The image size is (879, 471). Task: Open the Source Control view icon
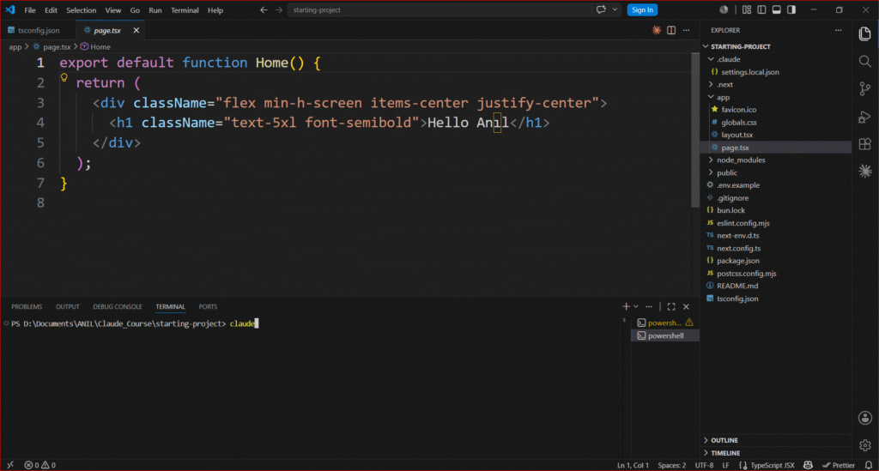coord(865,88)
